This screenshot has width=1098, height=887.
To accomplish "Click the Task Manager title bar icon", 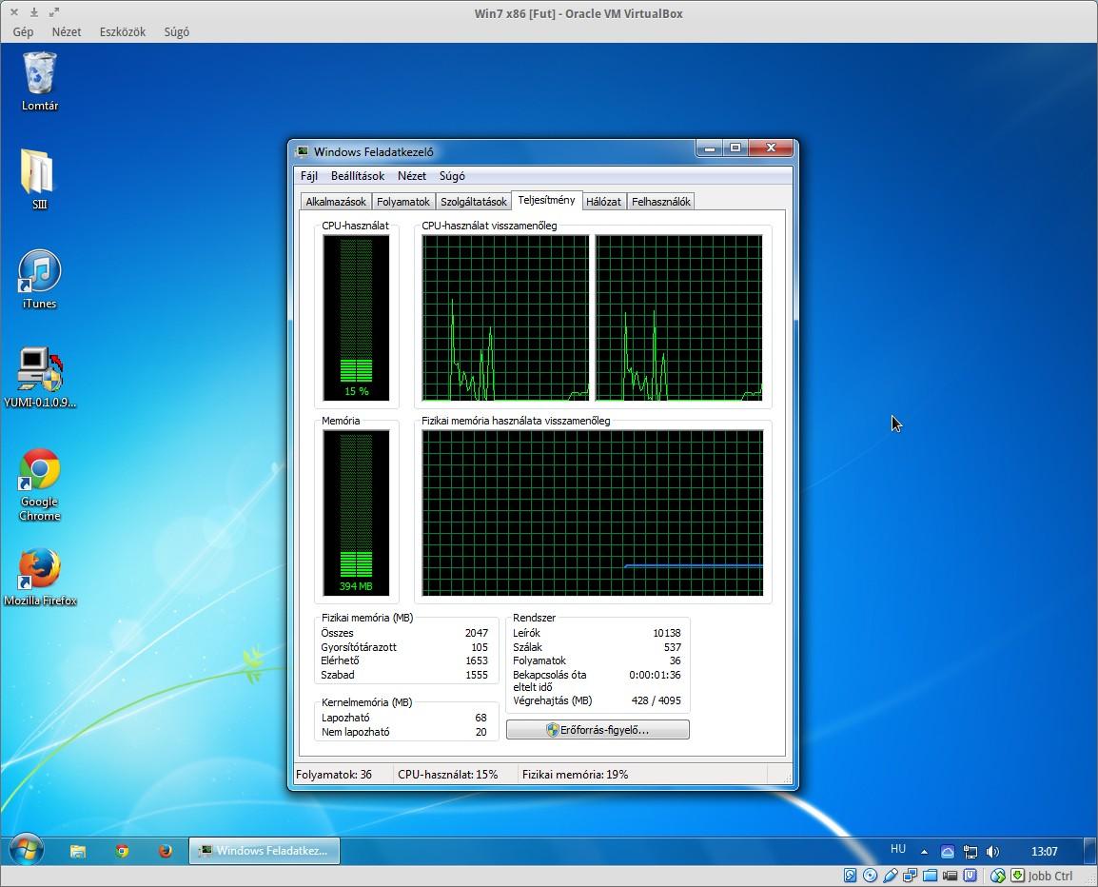I will click(x=303, y=151).
